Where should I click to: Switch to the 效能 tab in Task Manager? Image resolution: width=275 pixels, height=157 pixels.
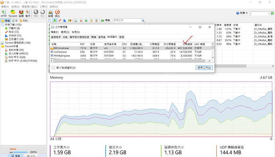65,37
